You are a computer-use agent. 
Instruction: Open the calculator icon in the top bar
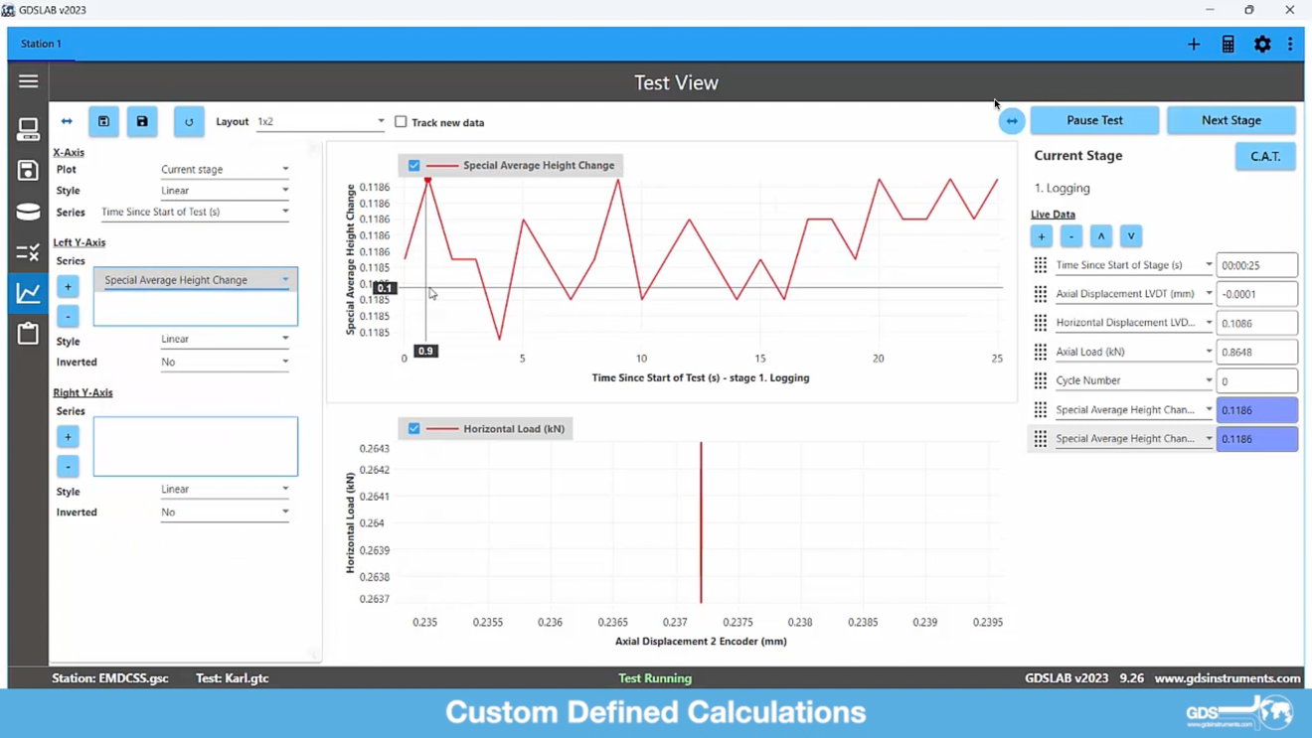[x=1229, y=45]
